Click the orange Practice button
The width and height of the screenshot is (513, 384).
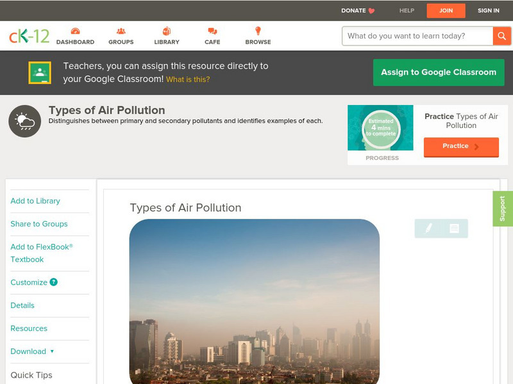click(460, 147)
